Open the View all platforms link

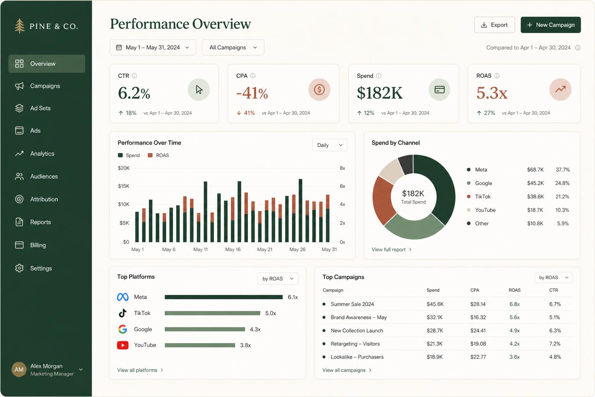(x=140, y=370)
